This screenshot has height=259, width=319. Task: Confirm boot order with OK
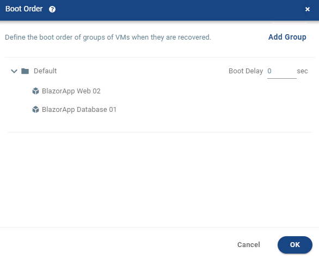(x=295, y=244)
